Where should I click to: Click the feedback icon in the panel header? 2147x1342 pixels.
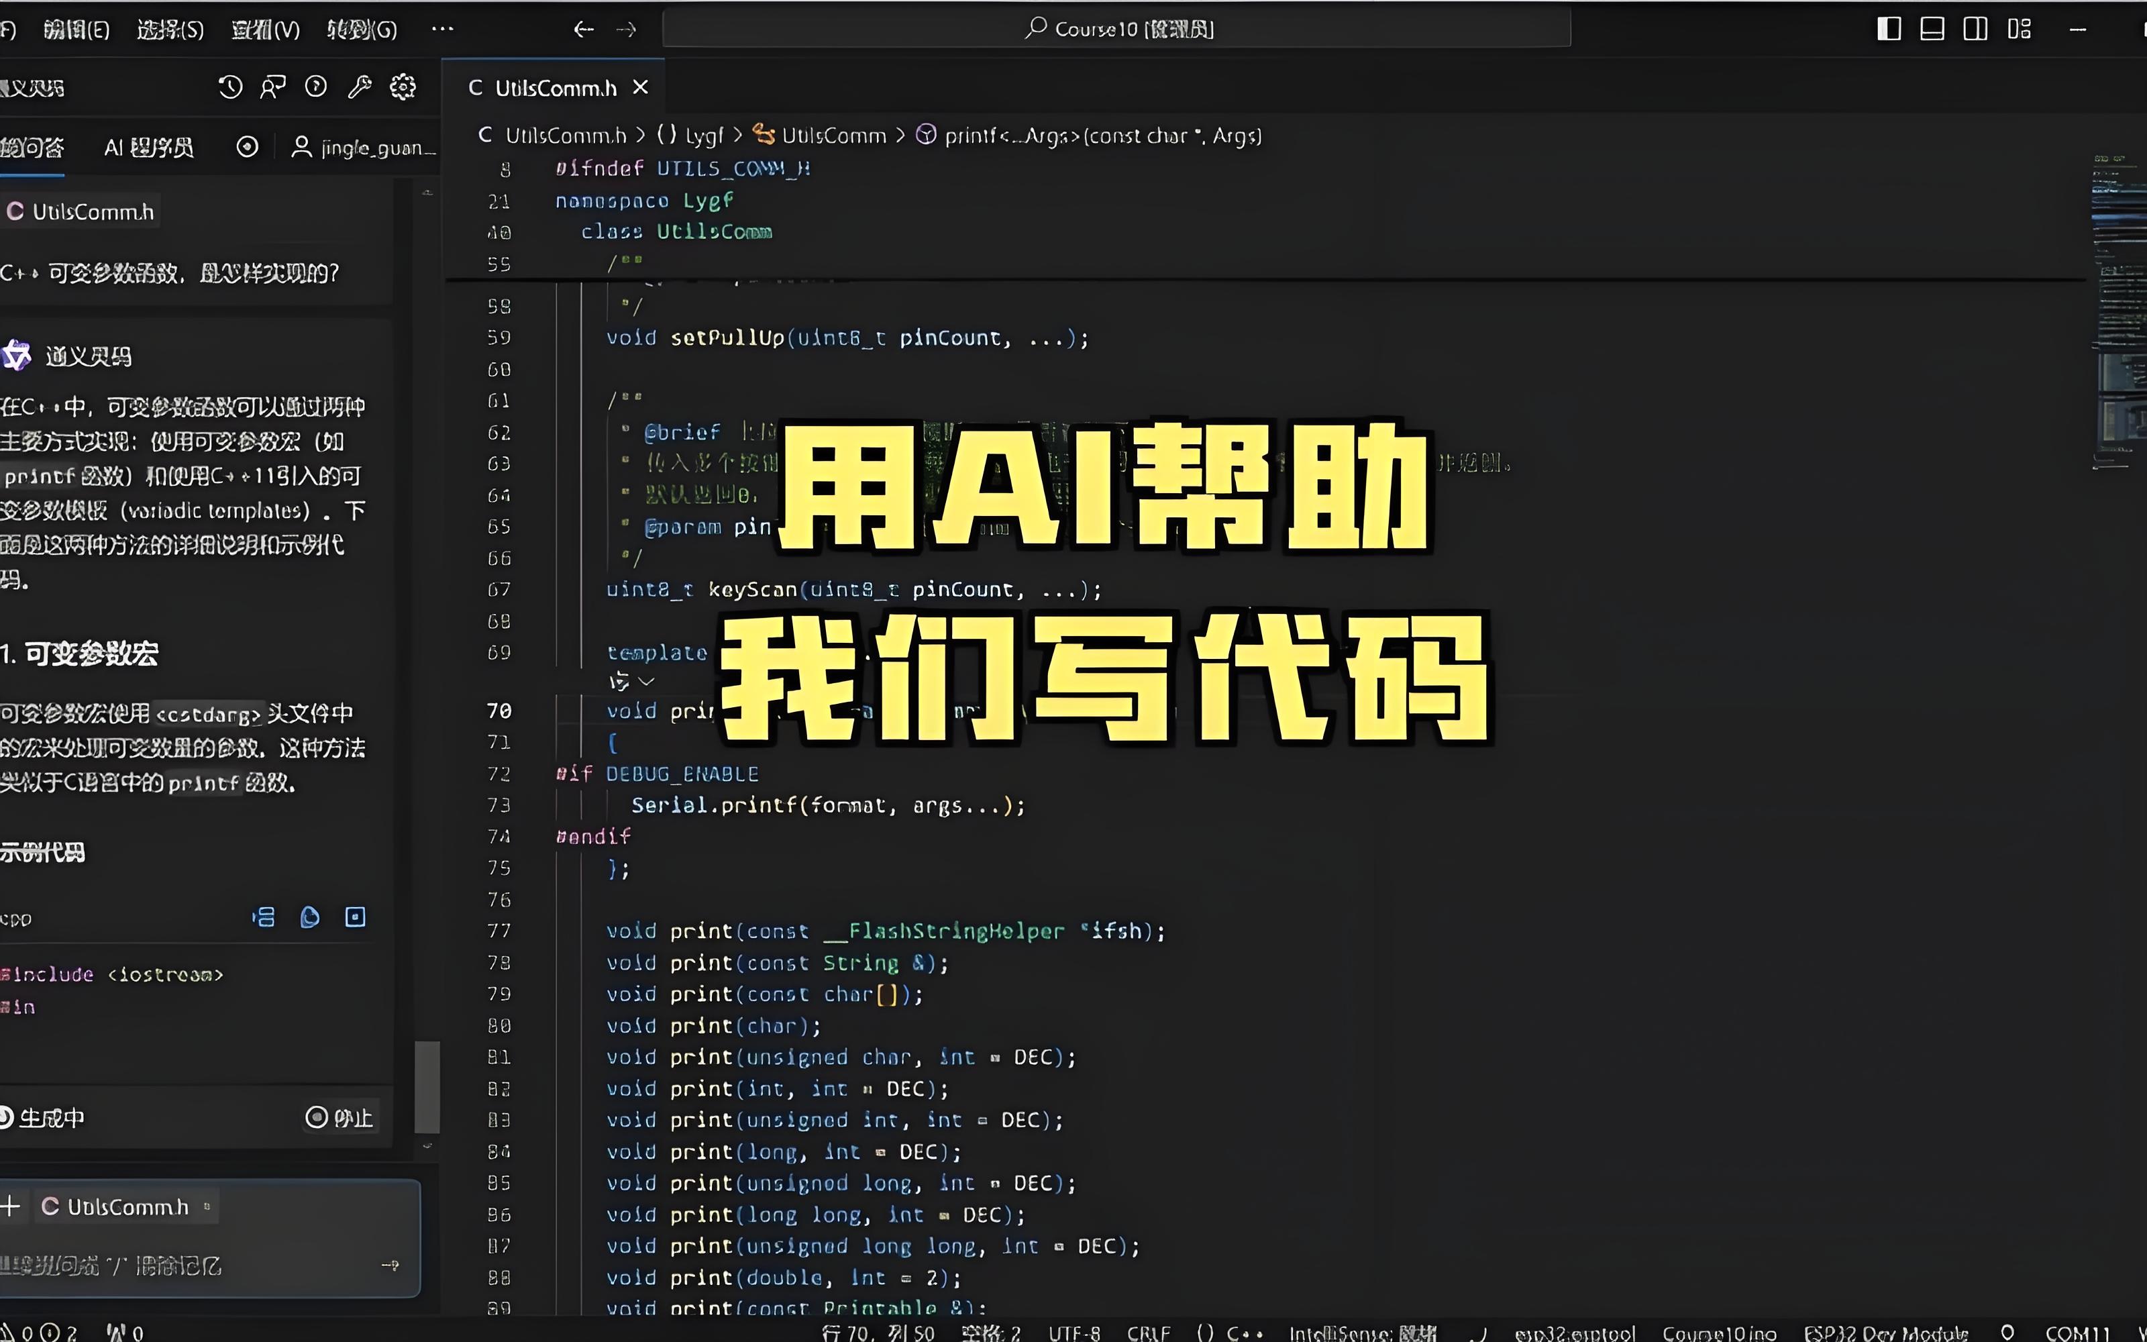click(x=272, y=86)
